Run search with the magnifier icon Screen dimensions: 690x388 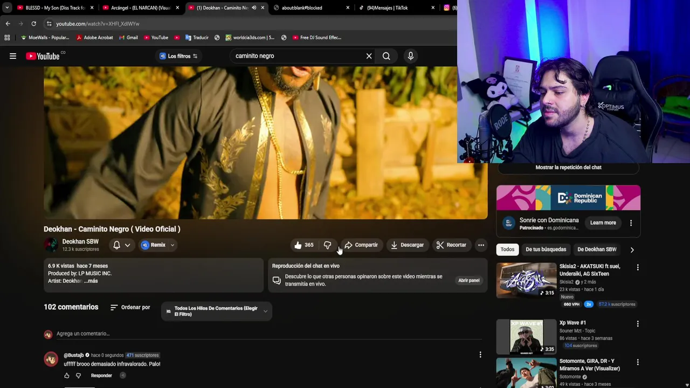coord(387,56)
